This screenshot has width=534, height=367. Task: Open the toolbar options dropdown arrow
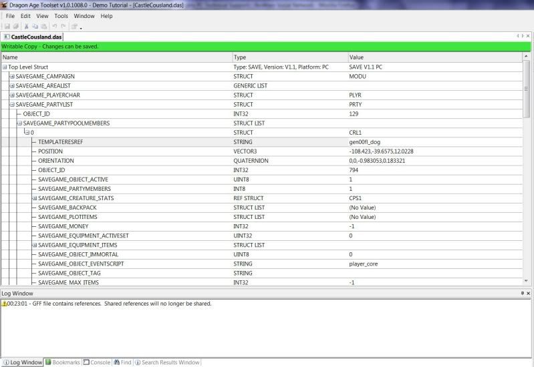pos(81,28)
